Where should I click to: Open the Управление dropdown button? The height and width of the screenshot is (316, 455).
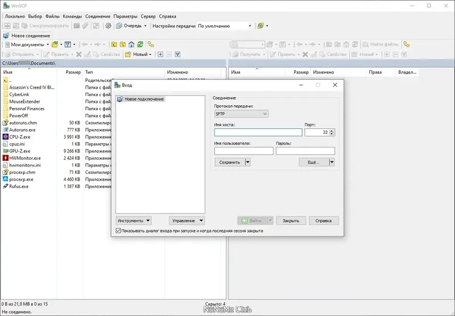coord(187,221)
